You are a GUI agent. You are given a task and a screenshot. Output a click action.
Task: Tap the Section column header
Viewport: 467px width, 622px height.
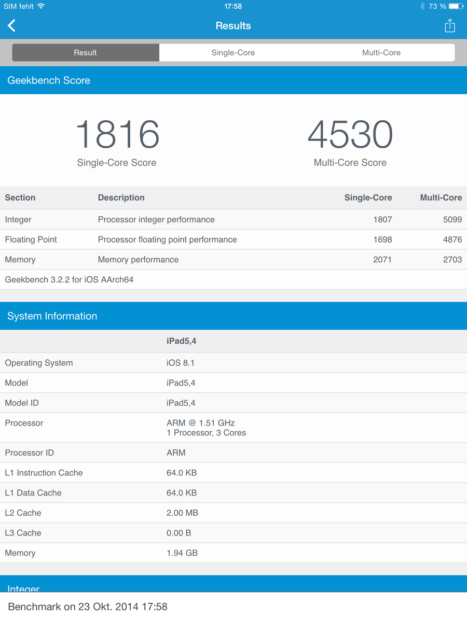(x=20, y=197)
